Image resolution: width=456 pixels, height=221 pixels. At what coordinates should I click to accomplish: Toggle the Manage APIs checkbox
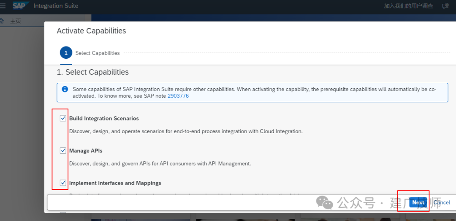click(63, 150)
